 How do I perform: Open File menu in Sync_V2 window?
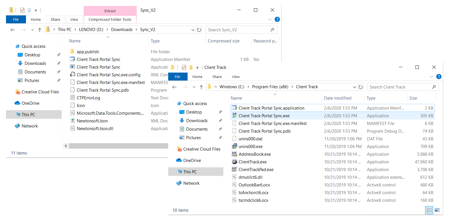pyautogui.click(x=16, y=19)
